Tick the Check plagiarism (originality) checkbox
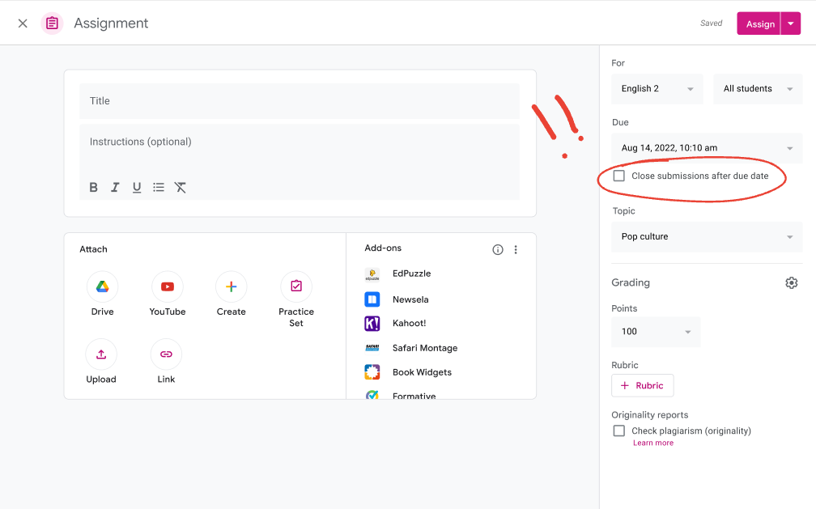The image size is (816, 509). click(x=618, y=431)
